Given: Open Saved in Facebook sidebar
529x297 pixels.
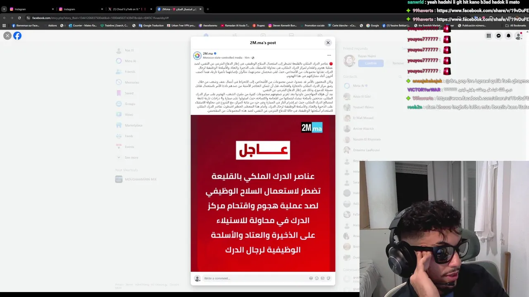Looking at the screenshot, I should [125, 93].
